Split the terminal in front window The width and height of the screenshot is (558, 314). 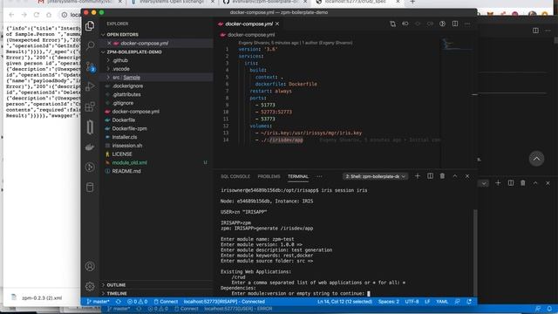(x=430, y=176)
